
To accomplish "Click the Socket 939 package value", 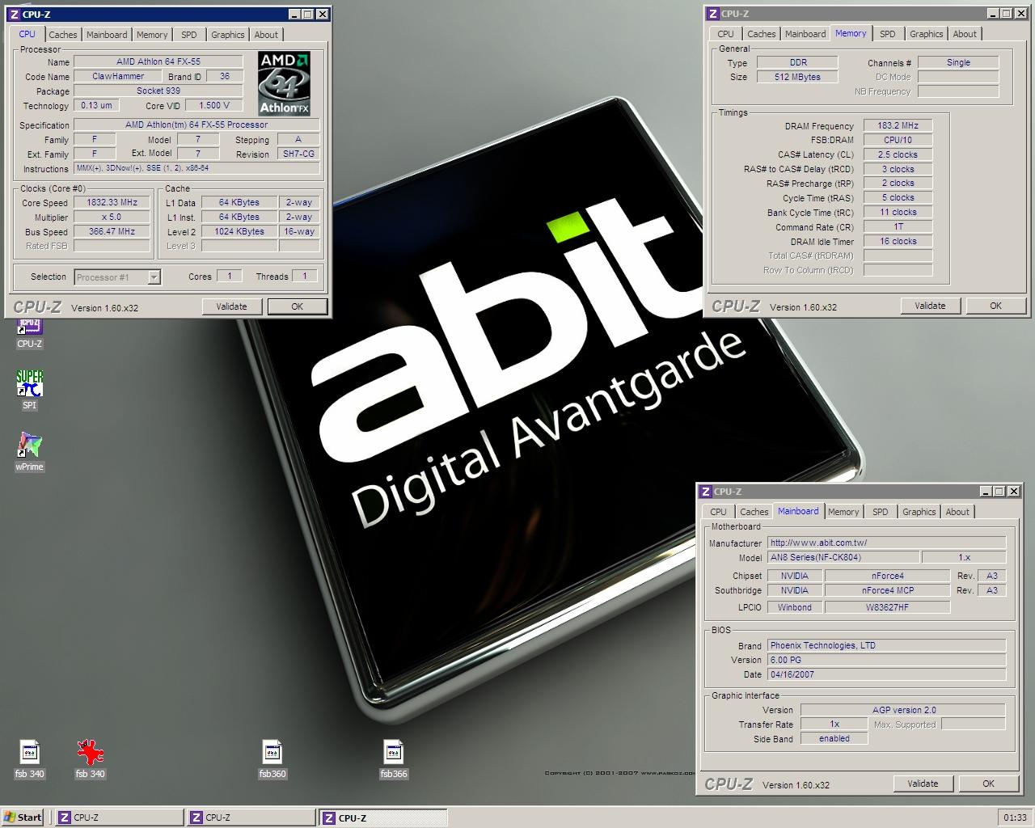I will (x=158, y=91).
